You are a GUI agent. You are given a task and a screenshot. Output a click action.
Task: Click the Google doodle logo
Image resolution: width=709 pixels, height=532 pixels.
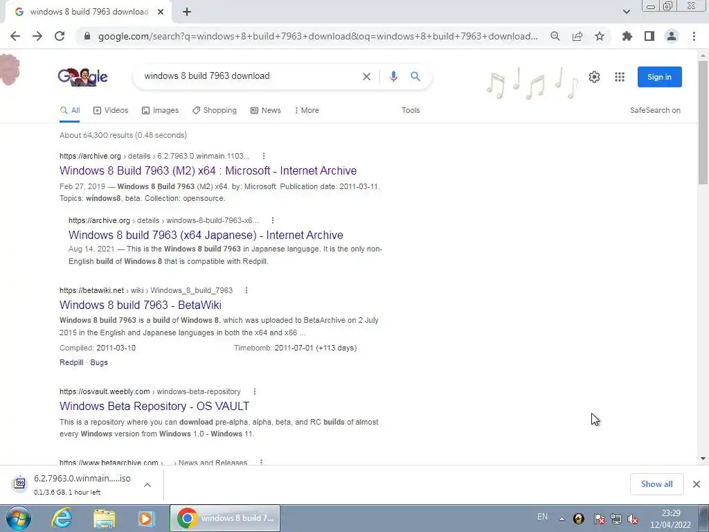pyautogui.click(x=83, y=77)
